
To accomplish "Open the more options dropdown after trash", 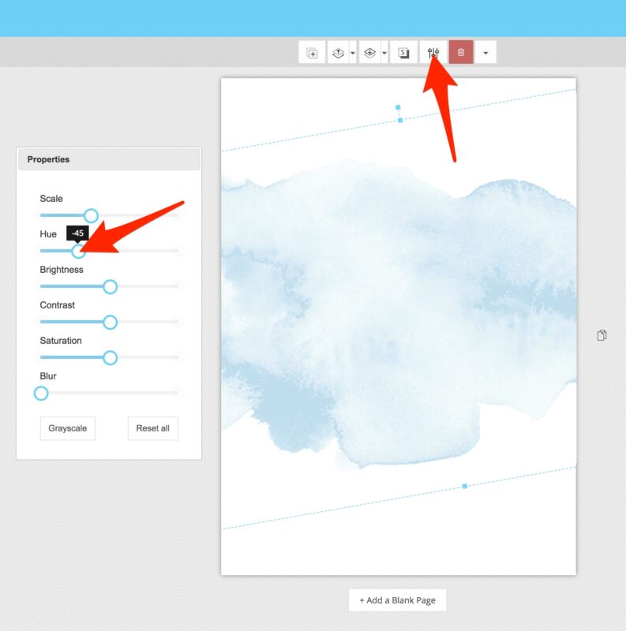I will pos(485,53).
